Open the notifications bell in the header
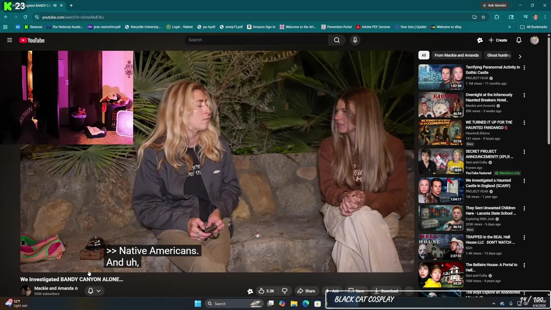551x310 pixels. tap(519, 40)
